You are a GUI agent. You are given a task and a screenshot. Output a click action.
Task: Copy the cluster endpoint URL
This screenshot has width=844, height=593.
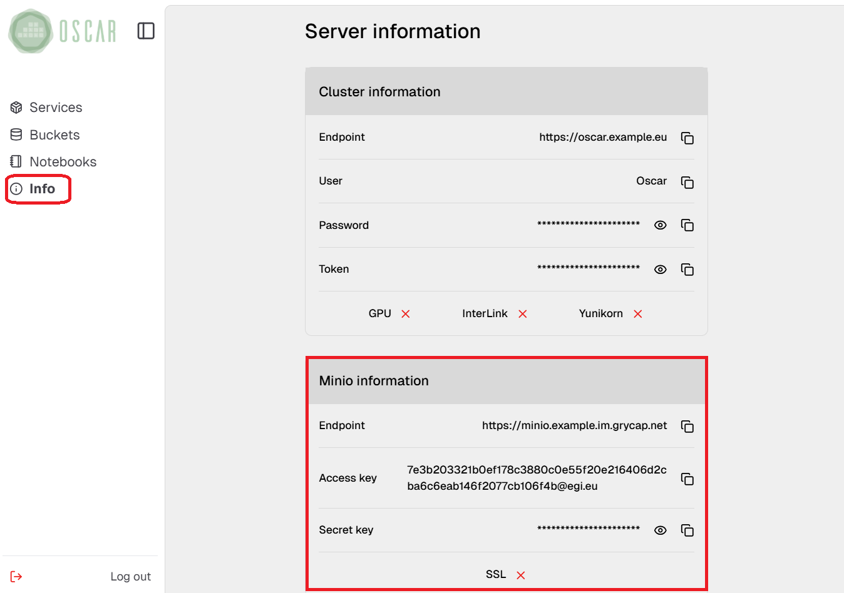coord(687,138)
